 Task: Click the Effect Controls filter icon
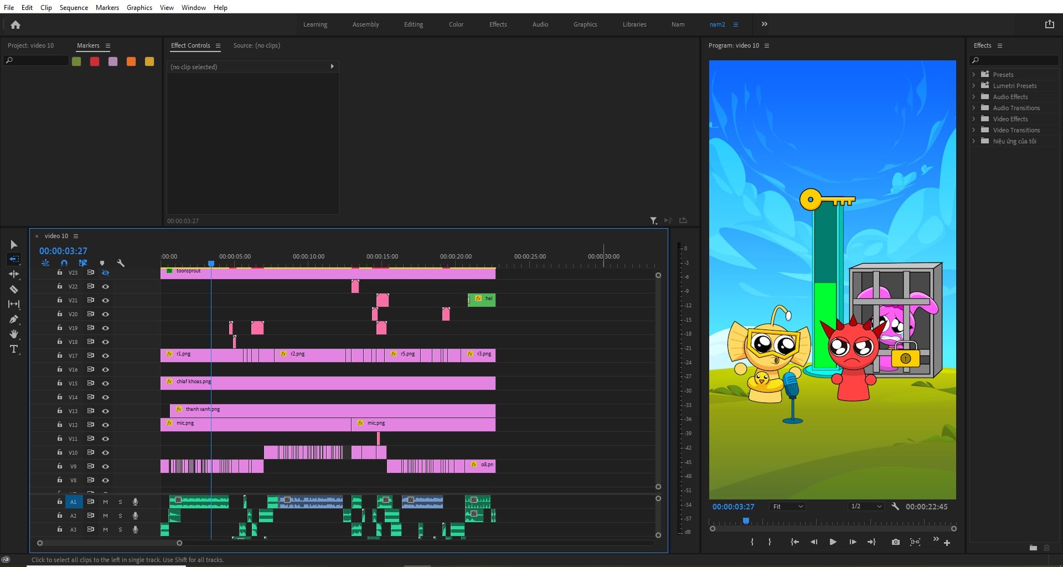click(653, 220)
